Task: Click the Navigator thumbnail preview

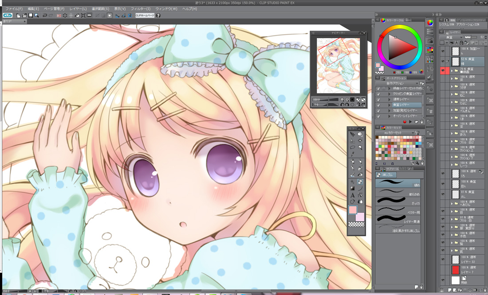Action: pos(338,66)
